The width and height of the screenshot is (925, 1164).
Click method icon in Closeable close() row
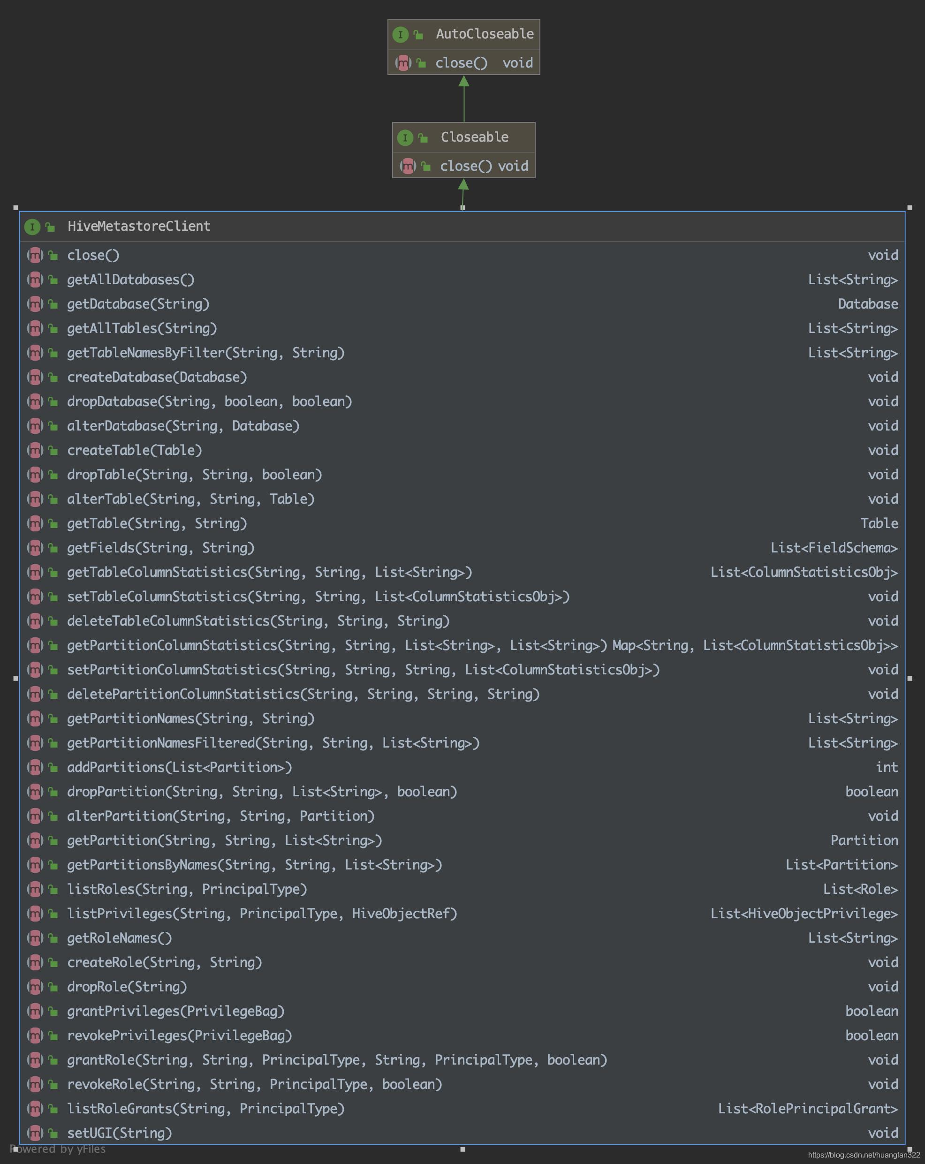(408, 166)
